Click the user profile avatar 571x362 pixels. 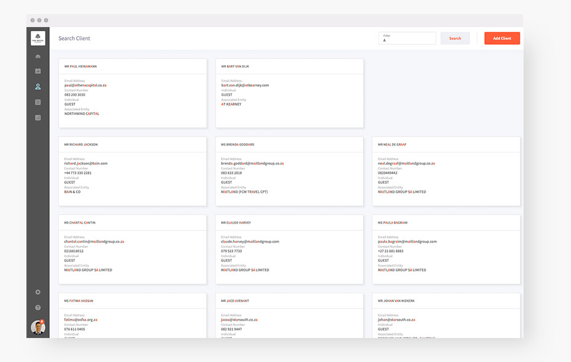(38, 327)
